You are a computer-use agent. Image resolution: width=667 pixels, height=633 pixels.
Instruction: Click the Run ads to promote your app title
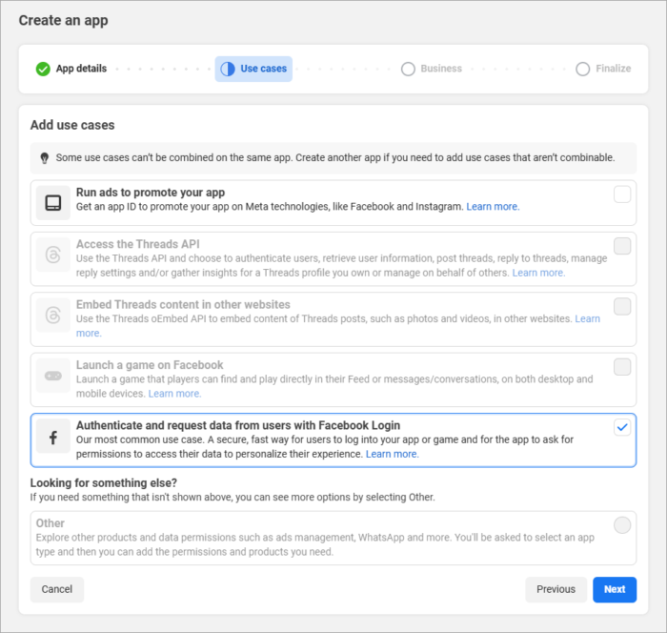[x=151, y=193]
